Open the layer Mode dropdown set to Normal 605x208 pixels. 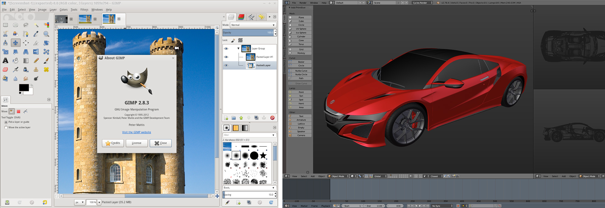253,25
